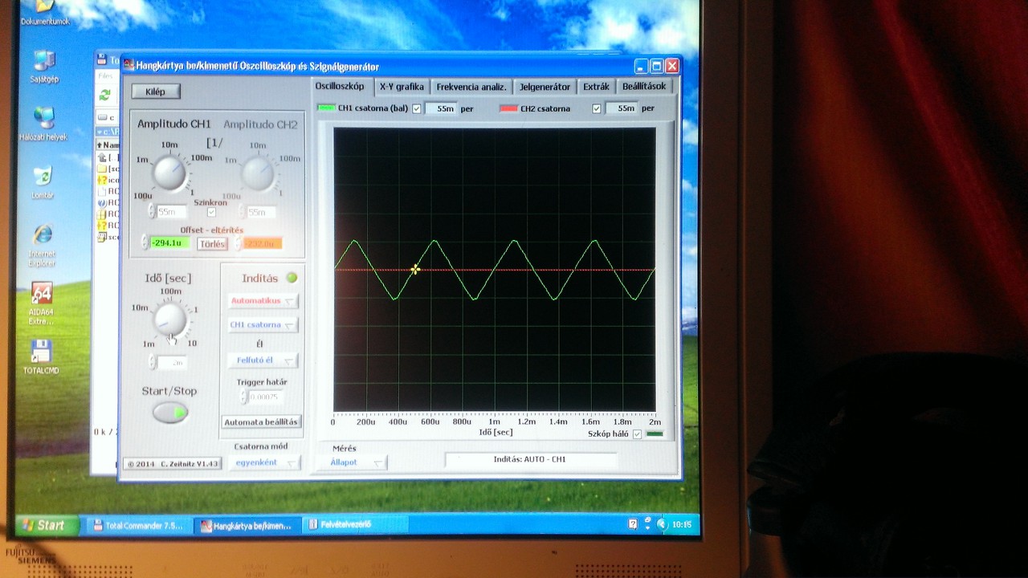Click the system tray clock showing 10:15
1028x578 pixels.
pos(681,524)
